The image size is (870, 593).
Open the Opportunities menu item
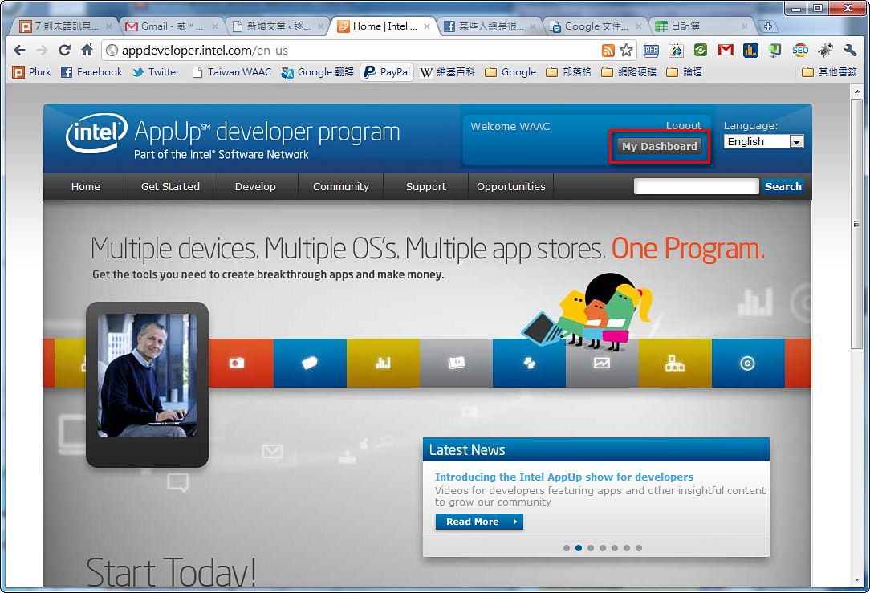coord(511,186)
